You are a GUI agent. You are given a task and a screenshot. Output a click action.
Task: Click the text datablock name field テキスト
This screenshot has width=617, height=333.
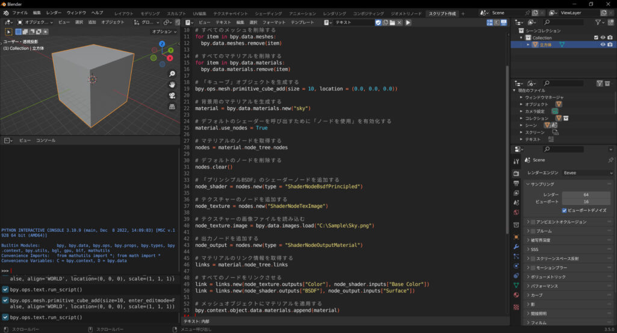354,22
